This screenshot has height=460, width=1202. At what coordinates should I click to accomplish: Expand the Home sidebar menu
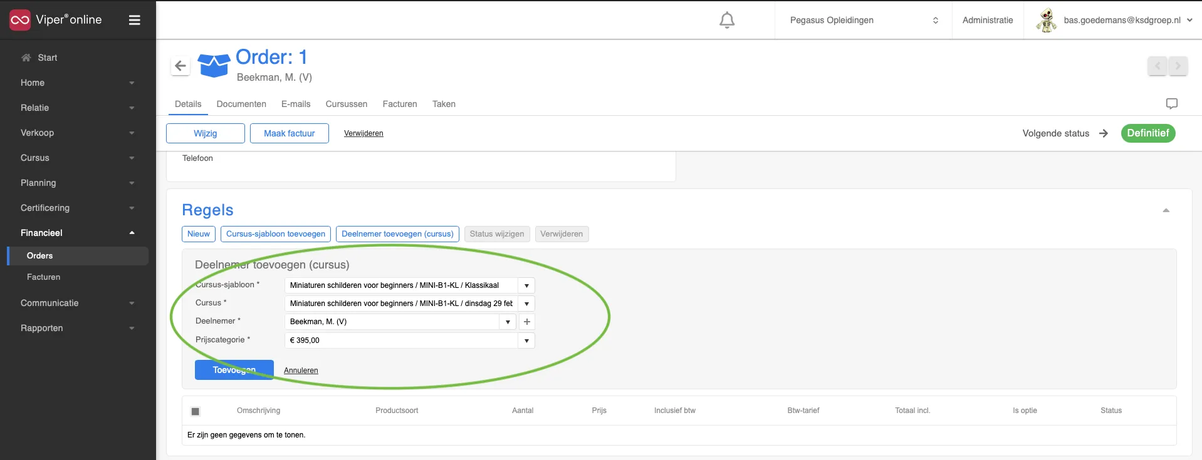(78, 83)
